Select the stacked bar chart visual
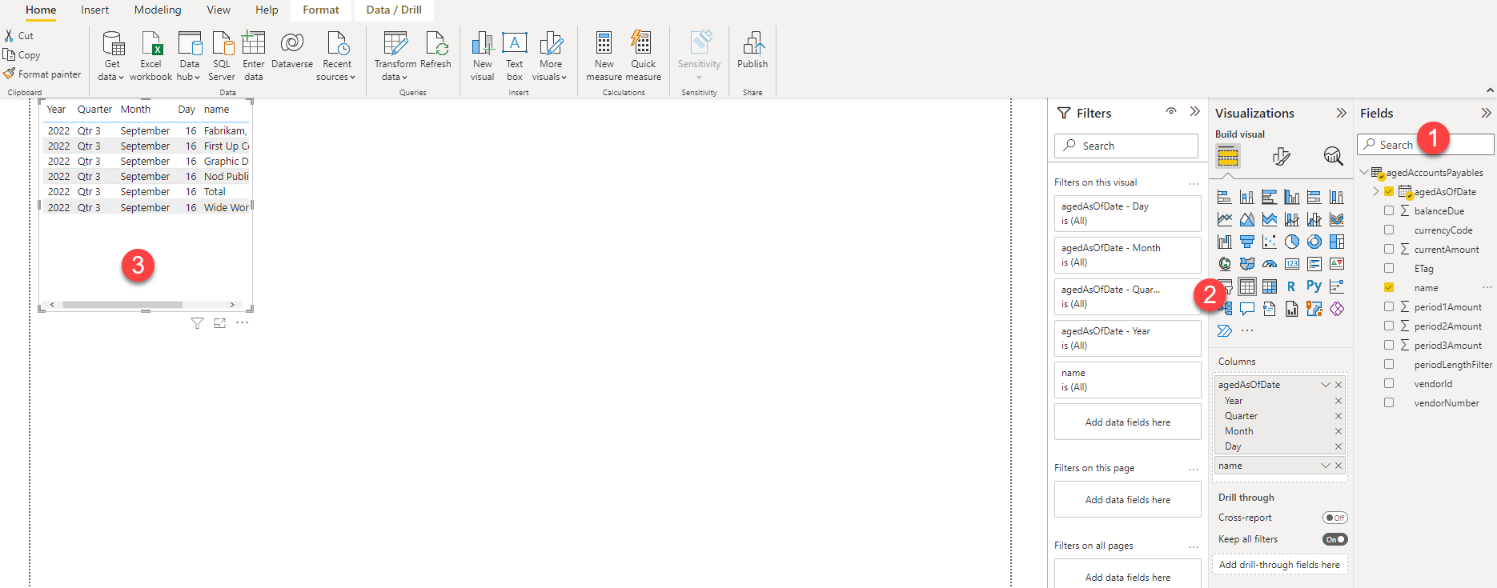 pyautogui.click(x=1225, y=197)
